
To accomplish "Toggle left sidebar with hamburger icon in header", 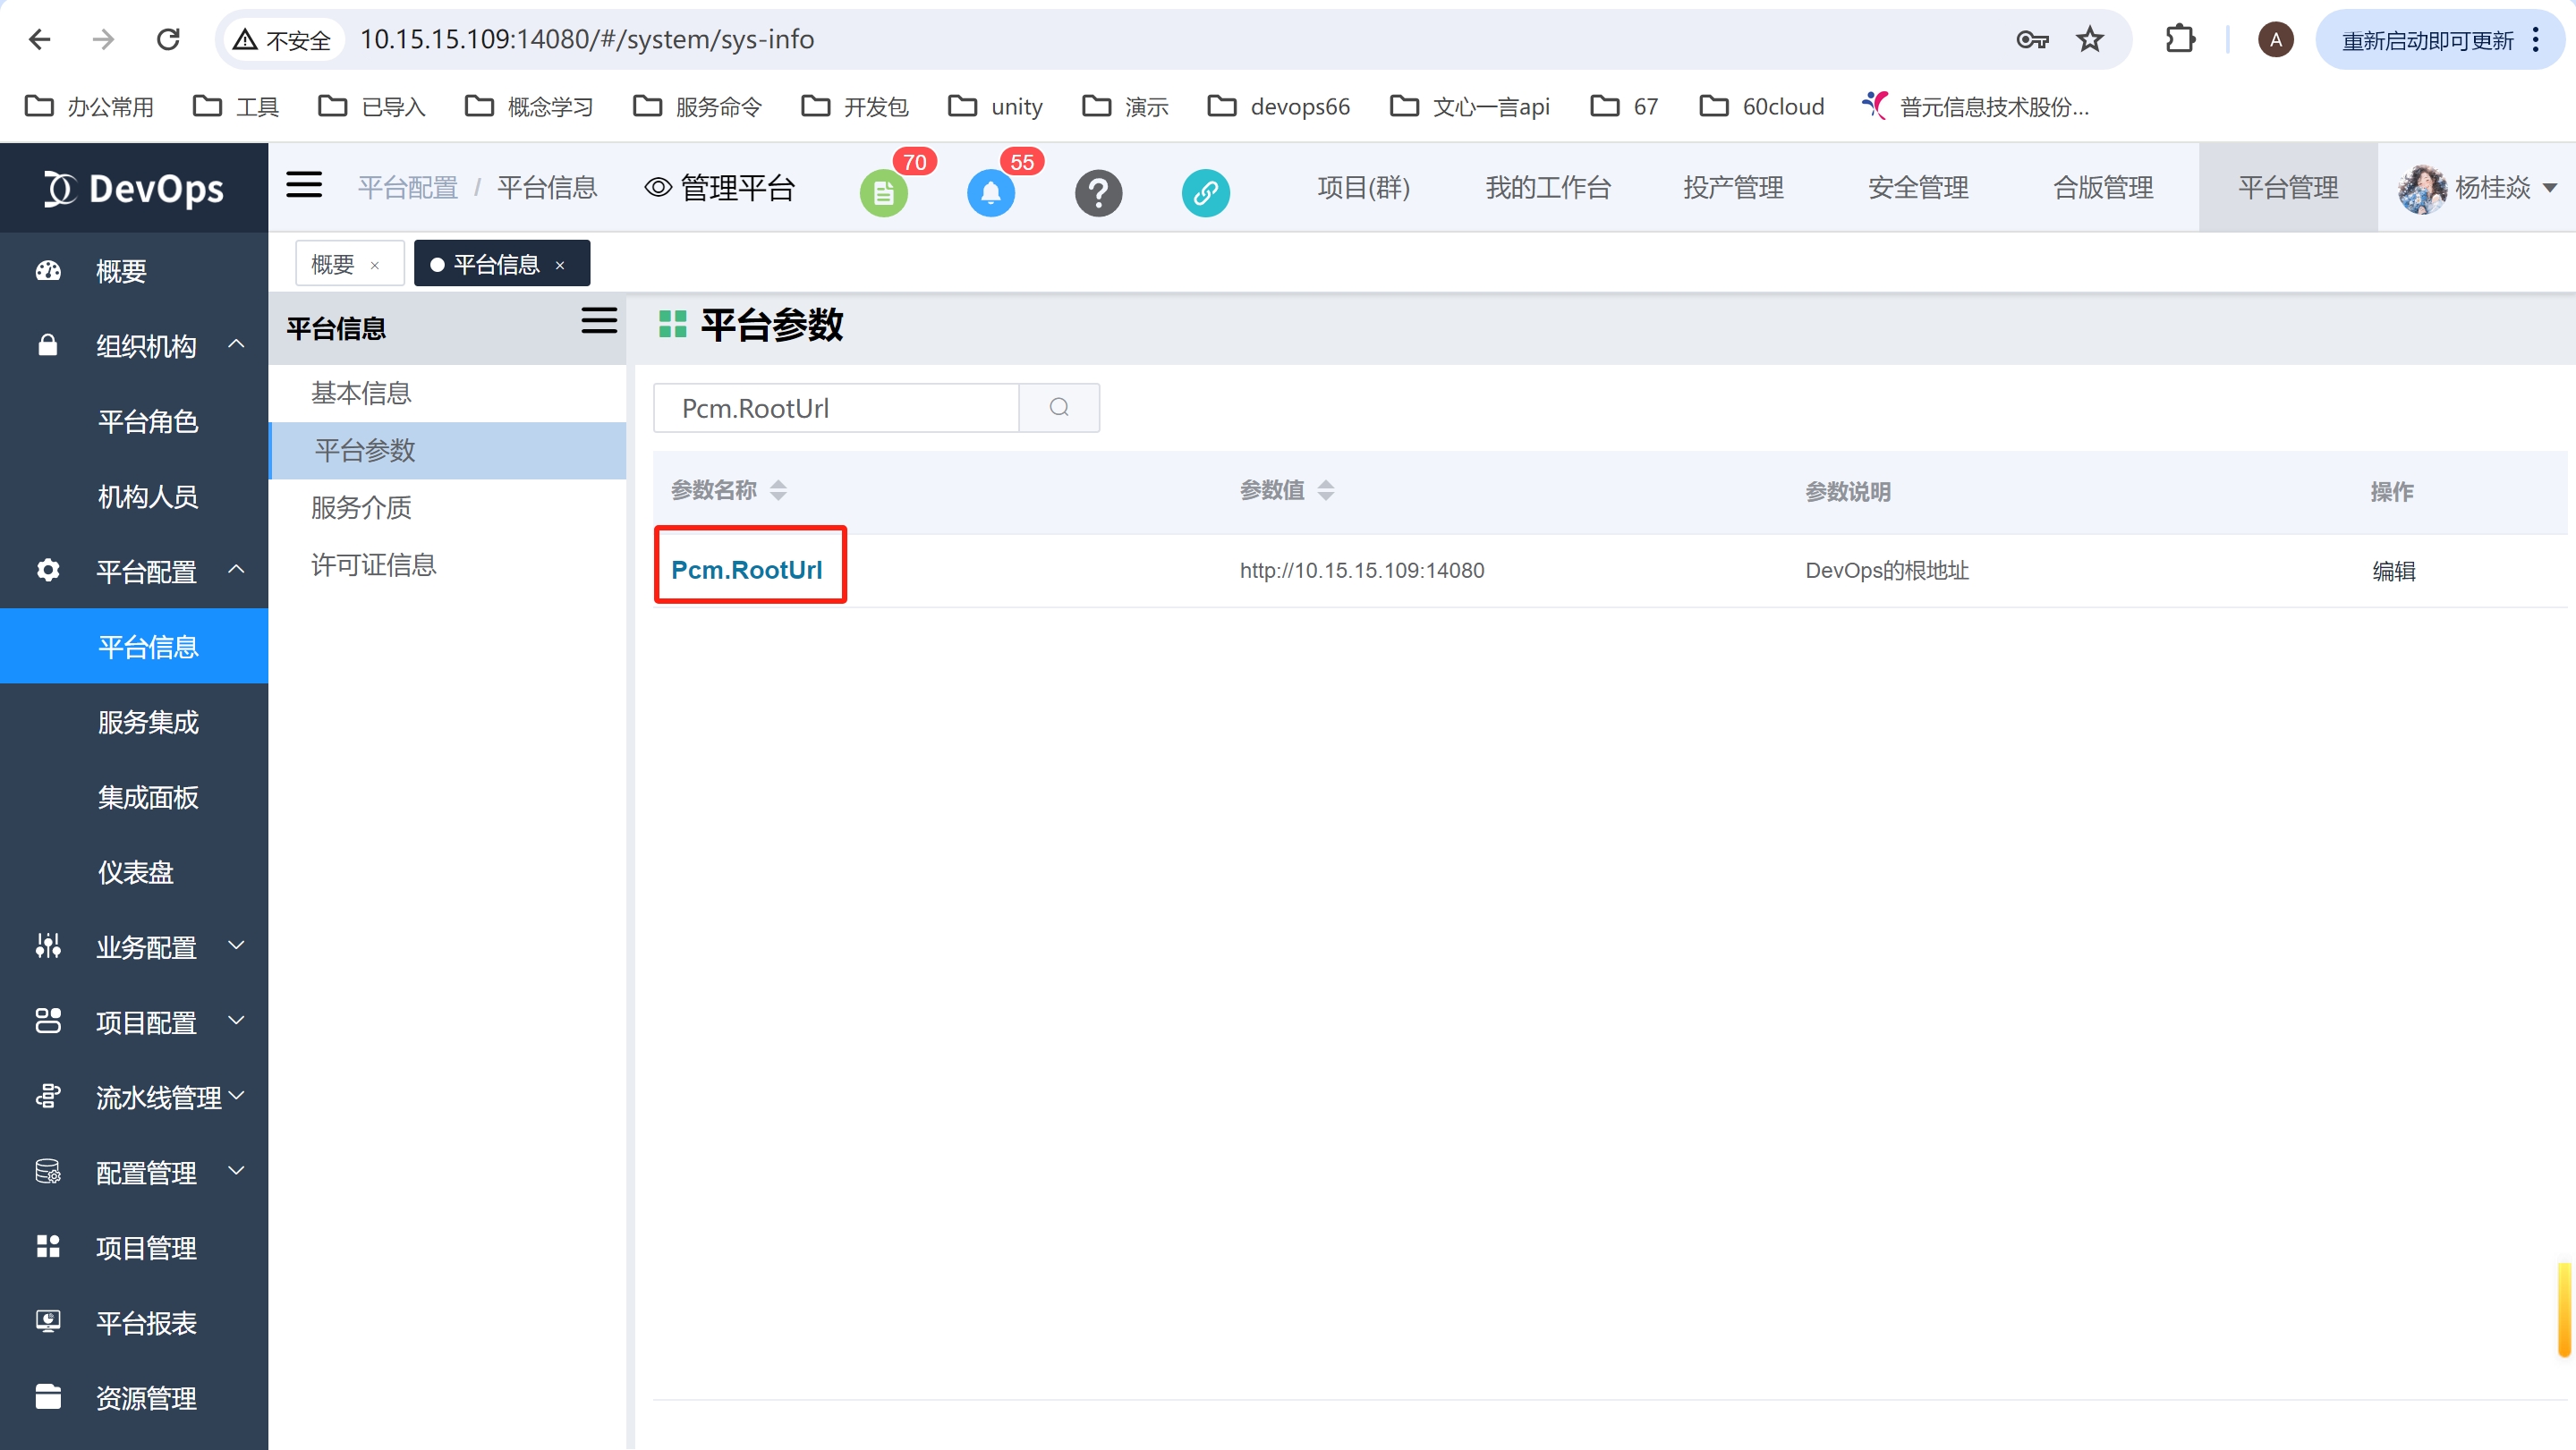I will tap(304, 185).
